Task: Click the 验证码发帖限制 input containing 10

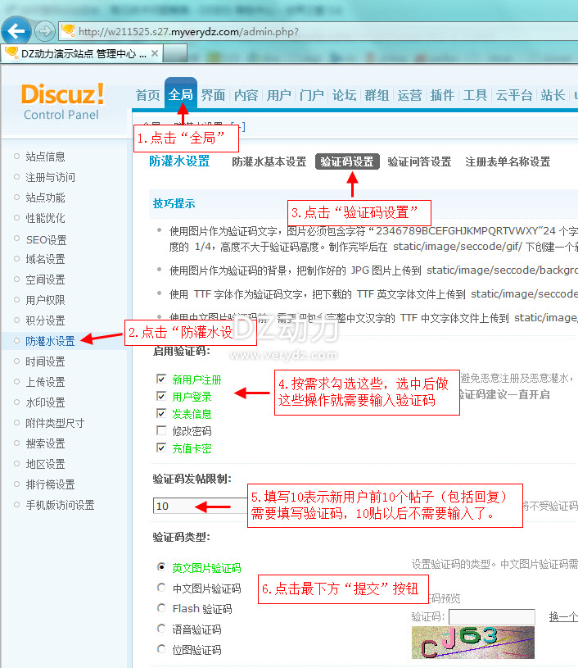Action: pos(200,506)
